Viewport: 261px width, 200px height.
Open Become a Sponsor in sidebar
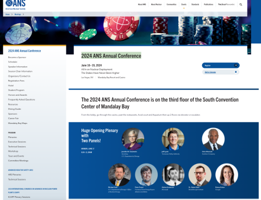17,57
